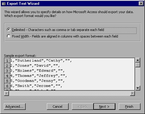The width and height of the screenshot is (145, 114).
Task: Choose the Fixed Width export option
Action: tap(9, 36)
